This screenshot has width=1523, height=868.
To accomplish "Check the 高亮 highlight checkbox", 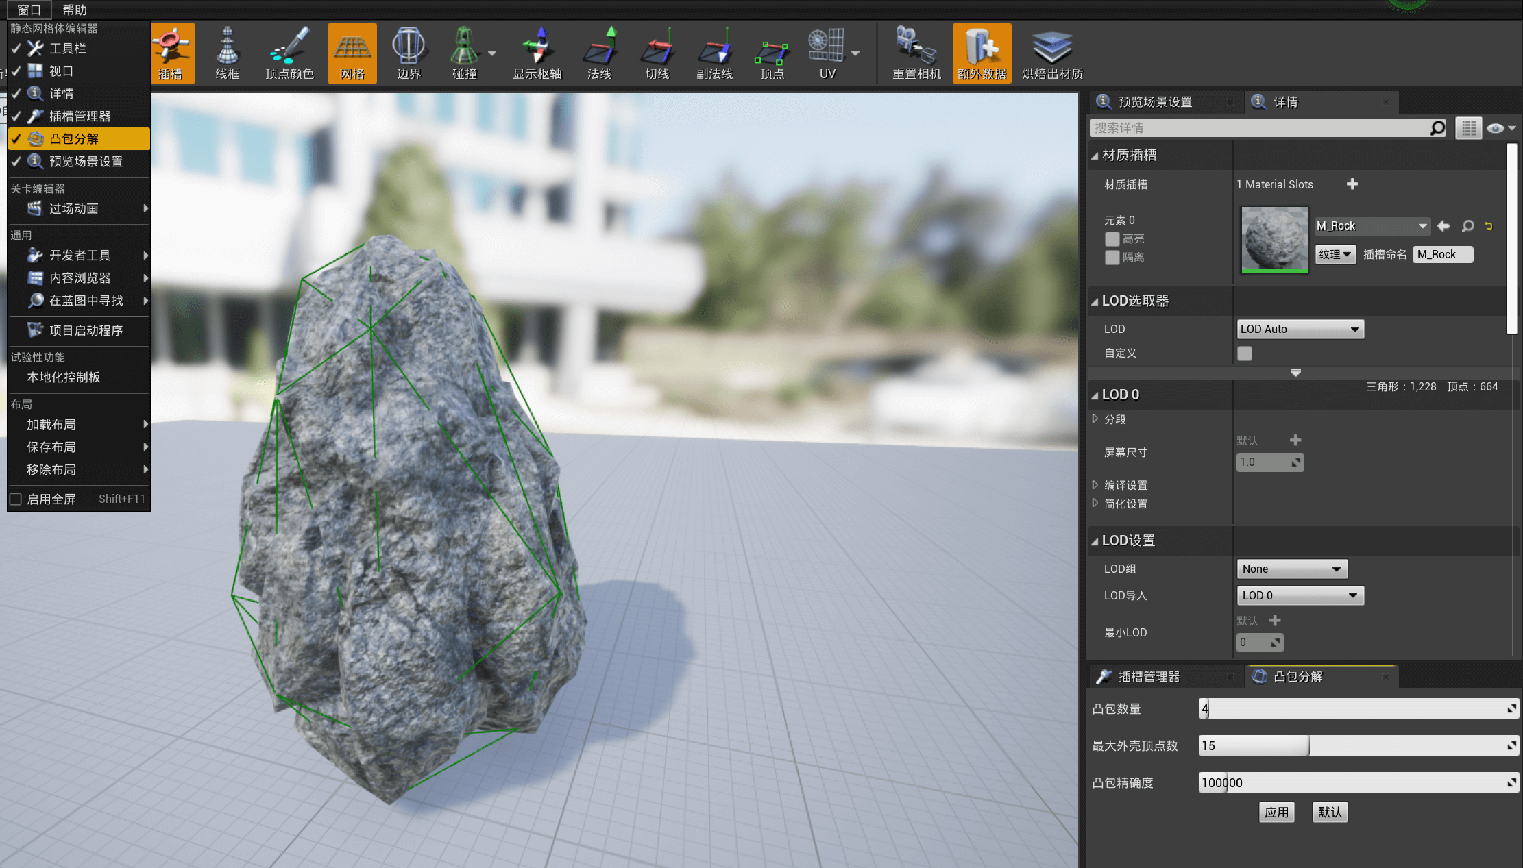I will point(1112,238).
